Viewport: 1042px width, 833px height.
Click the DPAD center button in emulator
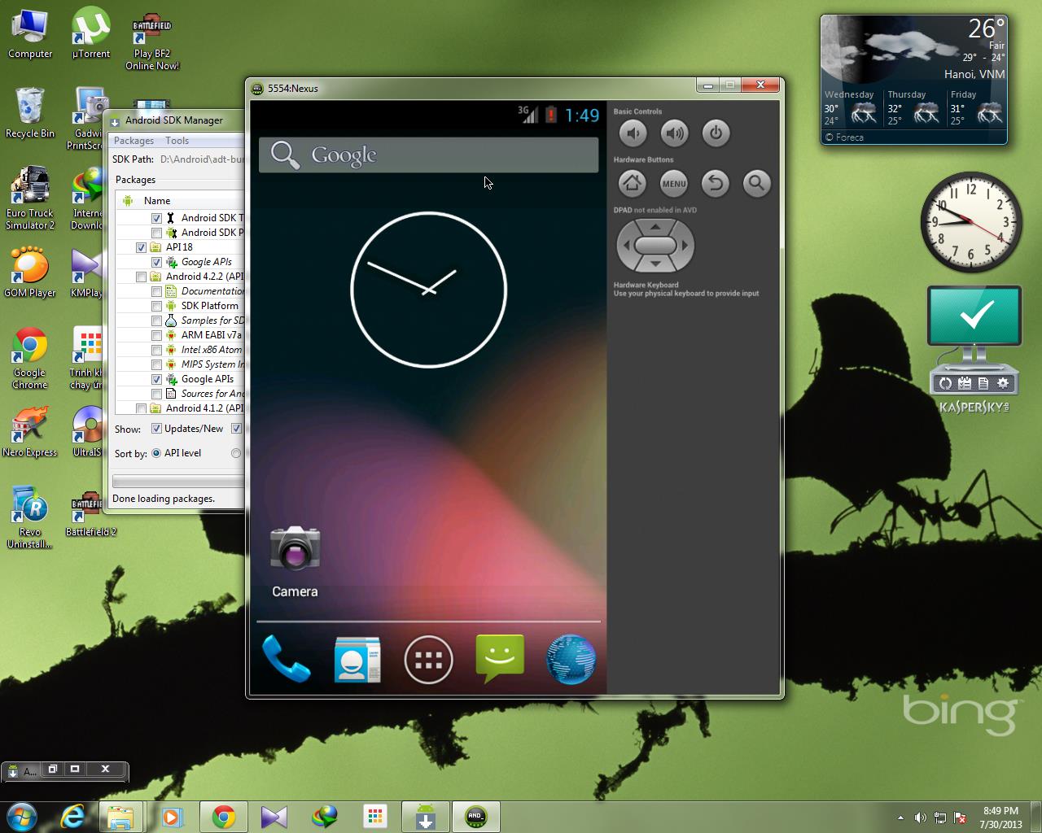[x=655, y=245]
